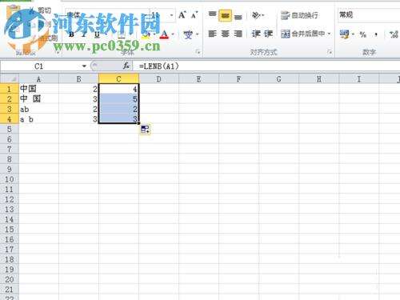Image resolution: width=400 pixels, height=300 pixels.
Task: Apply accounting currency format
Action: (x=344, y=34)
